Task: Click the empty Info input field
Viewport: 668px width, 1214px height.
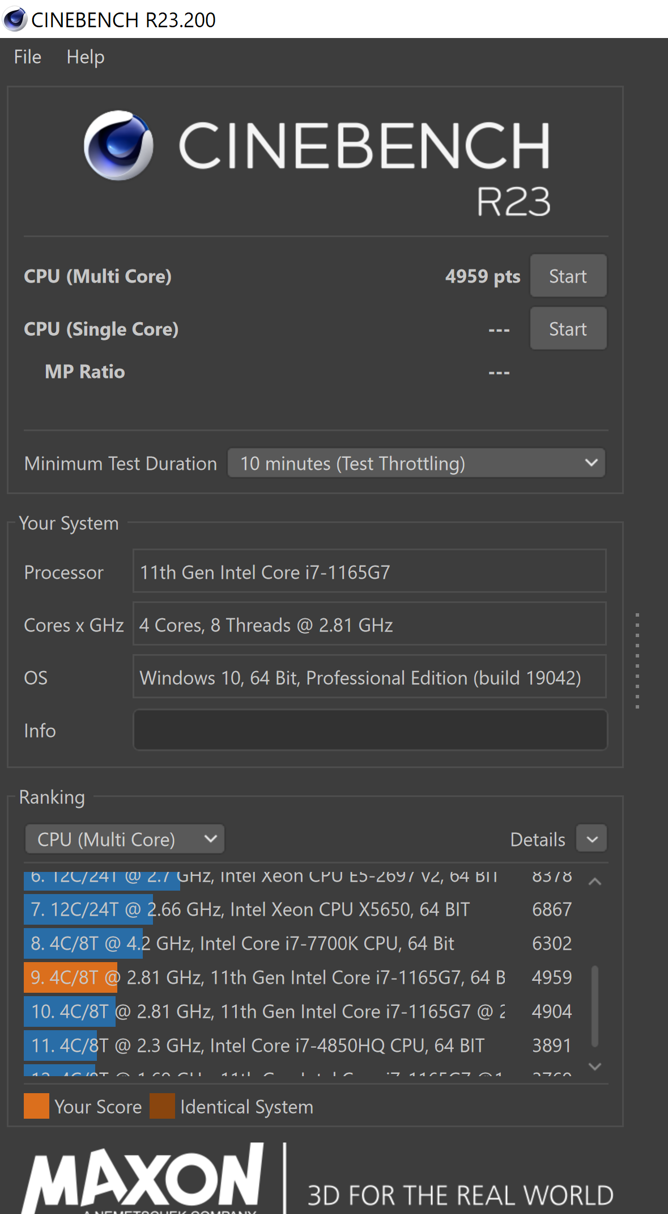Action: click(x=370, y=730)
